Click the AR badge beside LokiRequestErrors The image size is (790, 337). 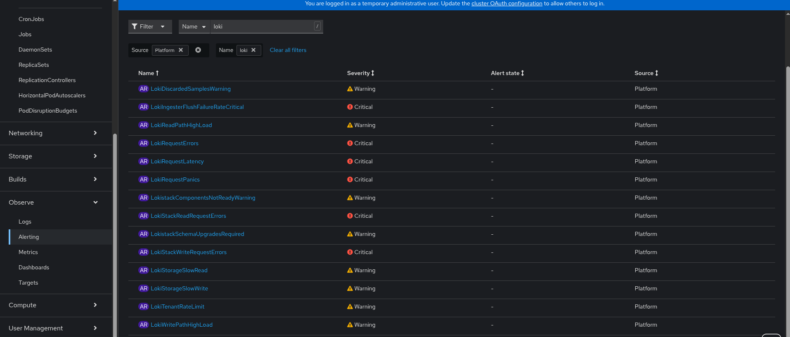pyautogui.click(x=144, y=143)
